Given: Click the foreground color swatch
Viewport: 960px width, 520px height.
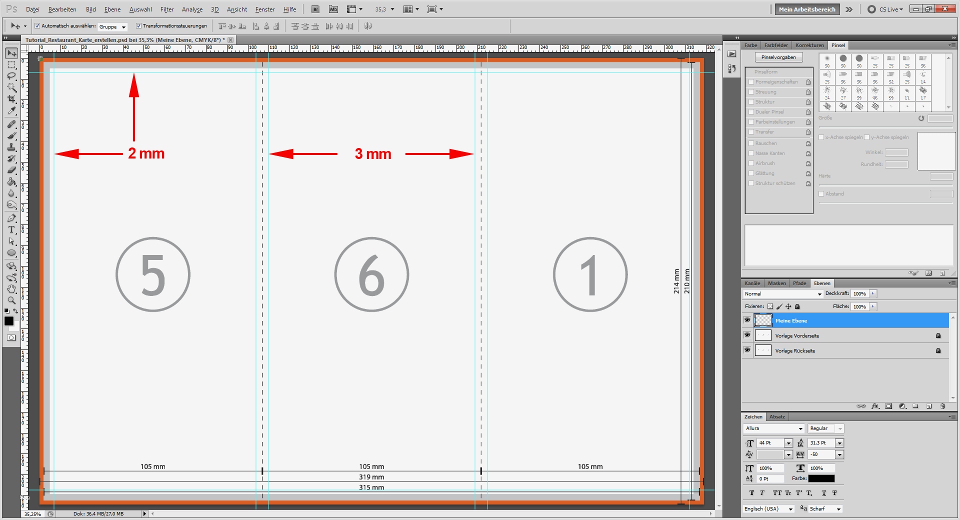Looking at the screenshot, I should coord(8,321).
